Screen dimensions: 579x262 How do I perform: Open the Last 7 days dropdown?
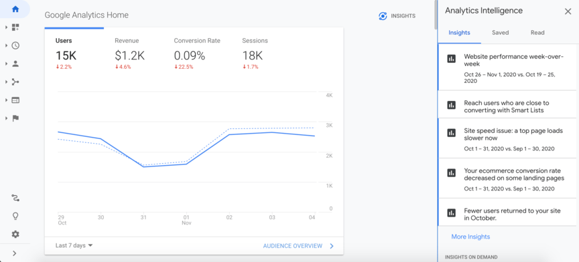[x=74, y=245]
